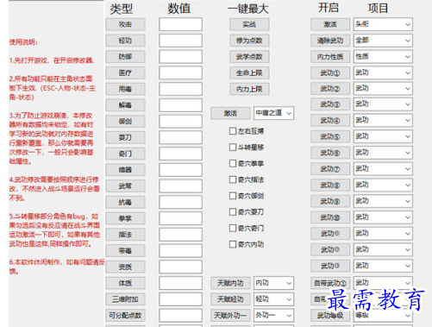Click the 奇门 attribute button
This screenshot has width=432, height=327.
tap(125, 154)
